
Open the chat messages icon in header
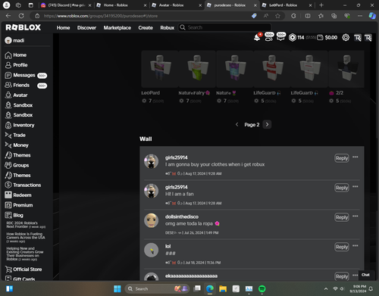[x=280, y=37]
